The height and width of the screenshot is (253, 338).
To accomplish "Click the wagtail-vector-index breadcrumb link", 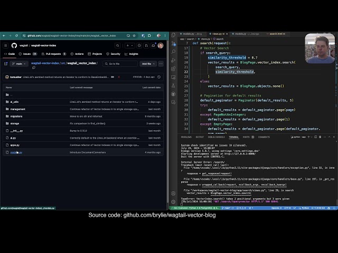I will pos(45,63).
